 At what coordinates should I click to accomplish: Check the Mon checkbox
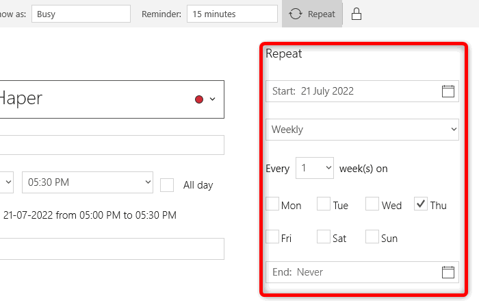click(x=272, y=204)
